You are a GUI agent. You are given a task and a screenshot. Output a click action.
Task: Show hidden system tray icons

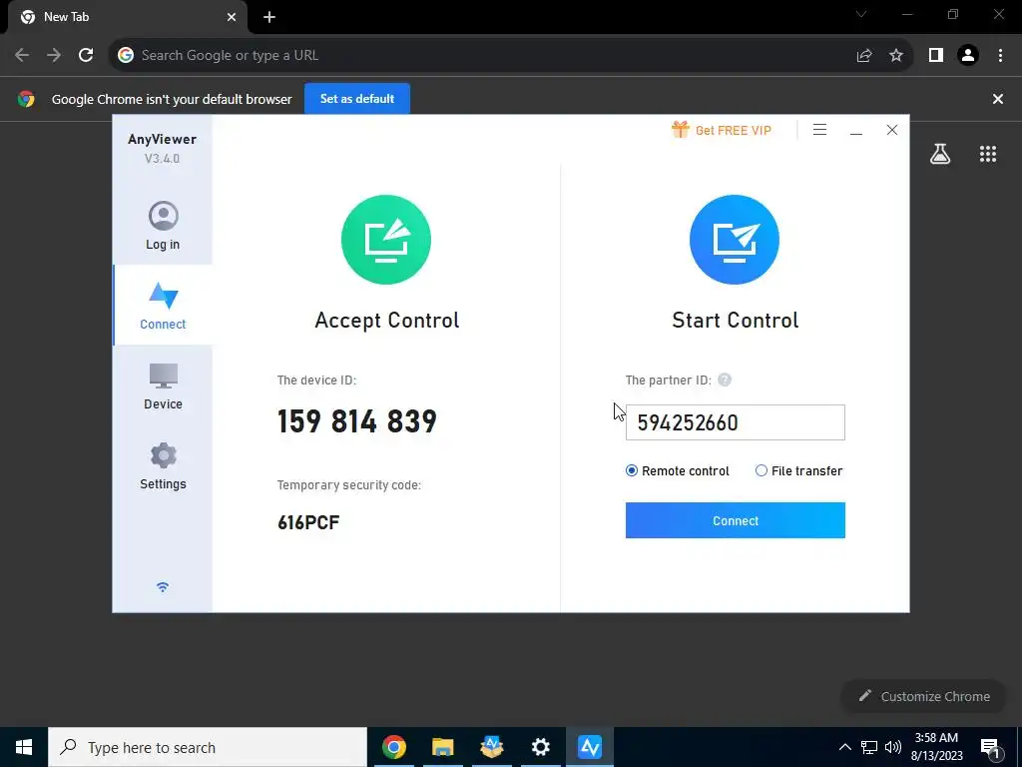tap(844, 747)
